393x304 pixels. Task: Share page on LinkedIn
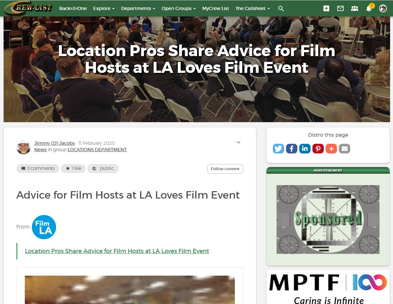pyautogui.click(x=305, y=149)
